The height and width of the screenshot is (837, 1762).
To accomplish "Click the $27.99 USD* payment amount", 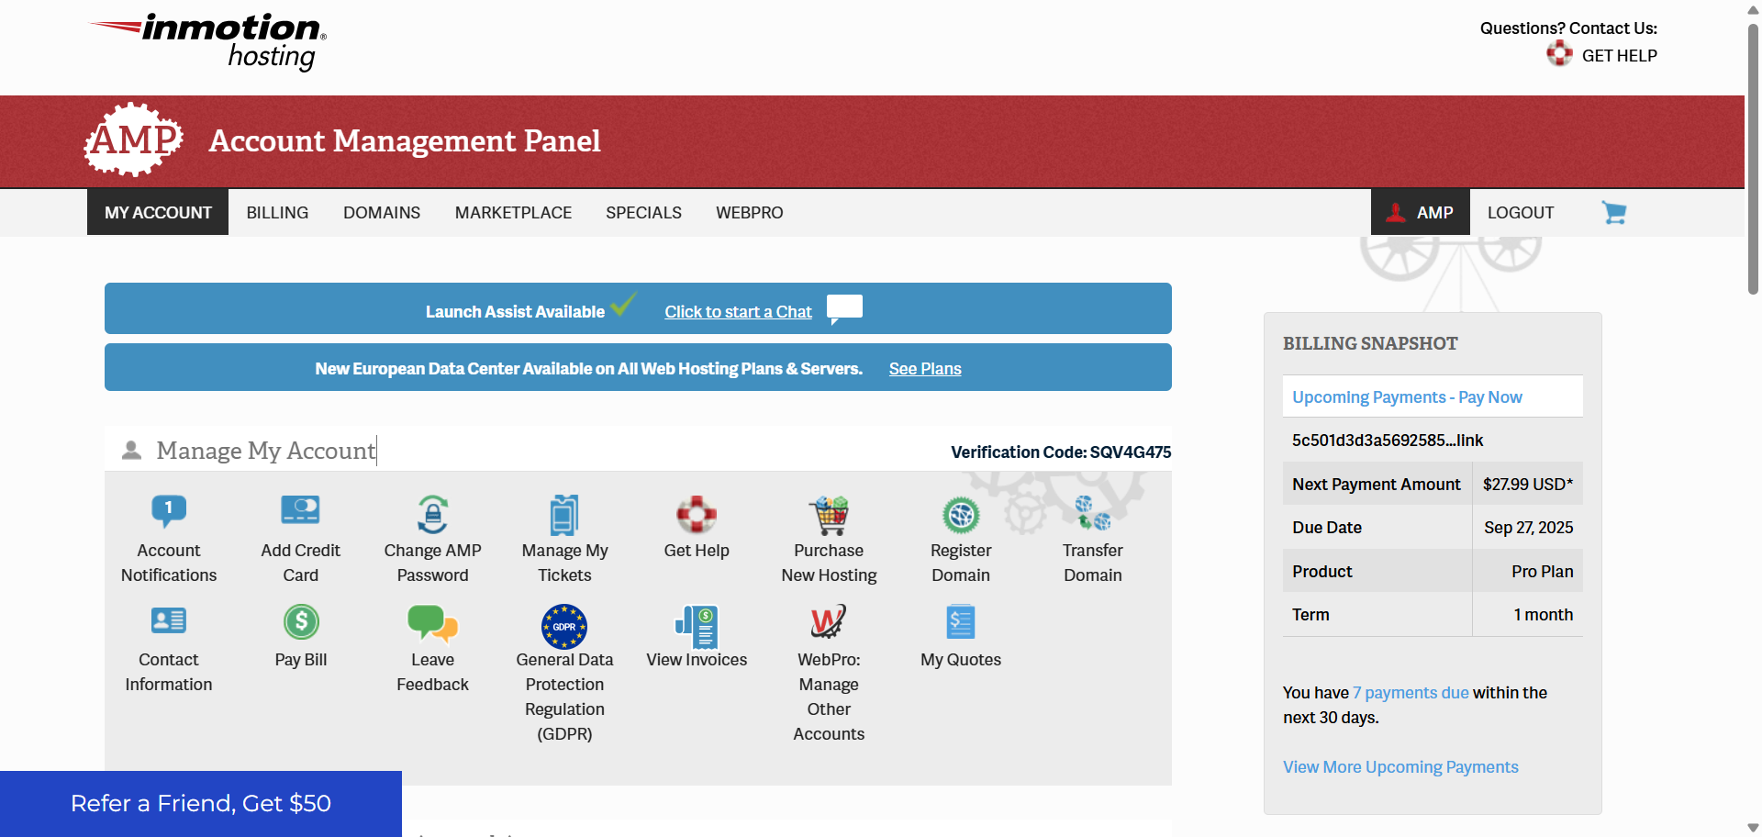I will click(x=1528, y=485).
